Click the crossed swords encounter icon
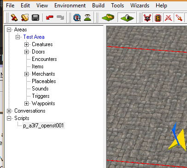The image size is (187, 168). click(x=168, y=18)
